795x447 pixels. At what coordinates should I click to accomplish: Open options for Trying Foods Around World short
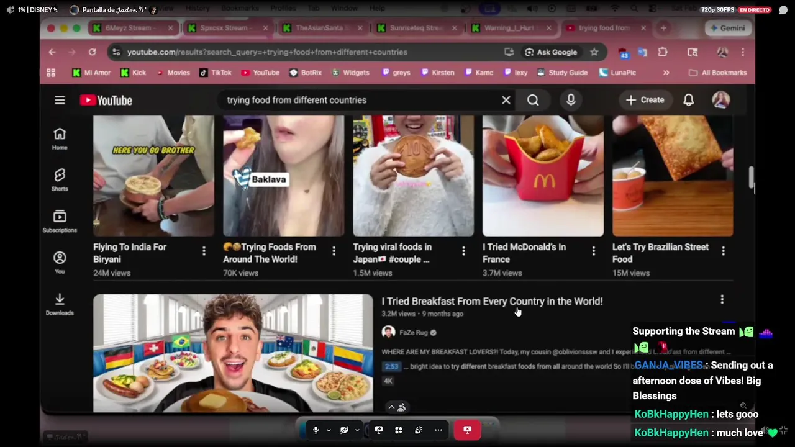tap(334, 251)
